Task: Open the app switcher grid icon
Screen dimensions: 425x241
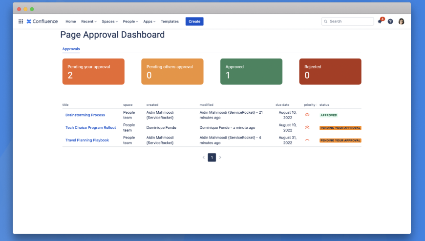Action: pos(21,21)
